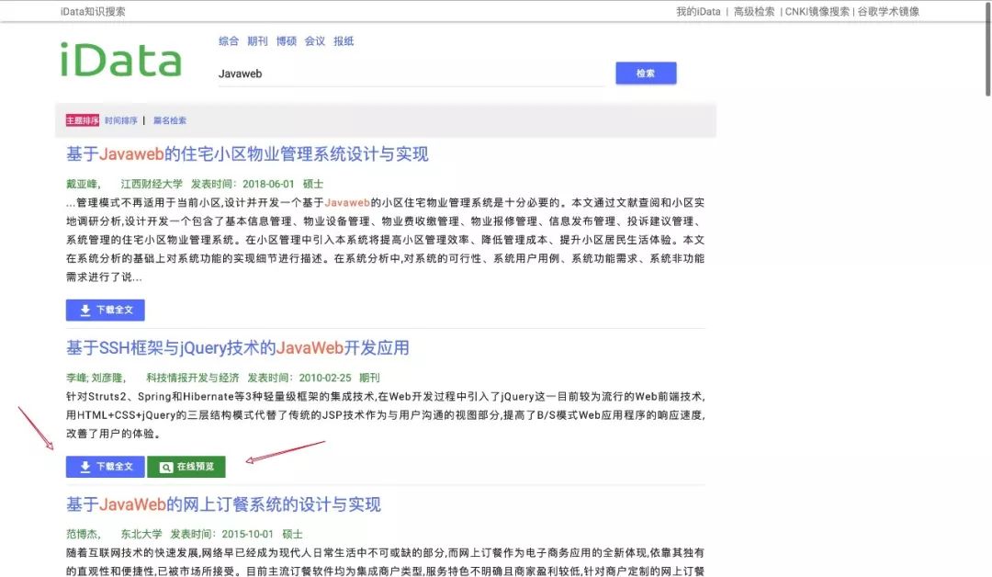Click the green 在线预览 button
Image resolution: width=992 pixels, height=577 pixels.
[186, 467]
